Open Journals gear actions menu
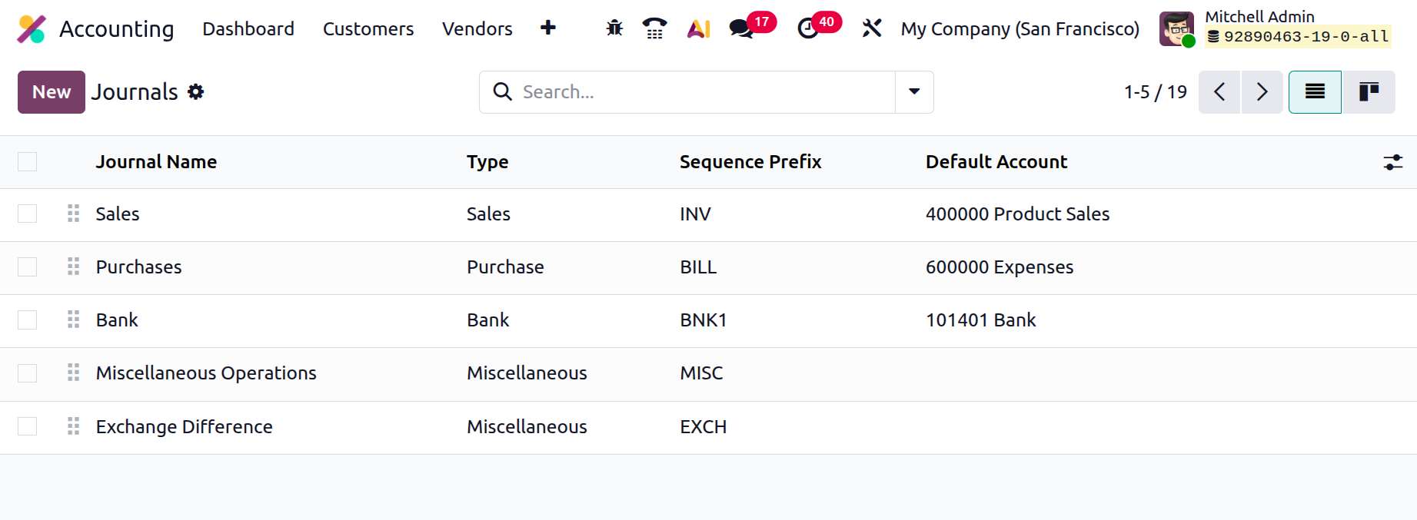1417x520 pixels. click(196, 92)
